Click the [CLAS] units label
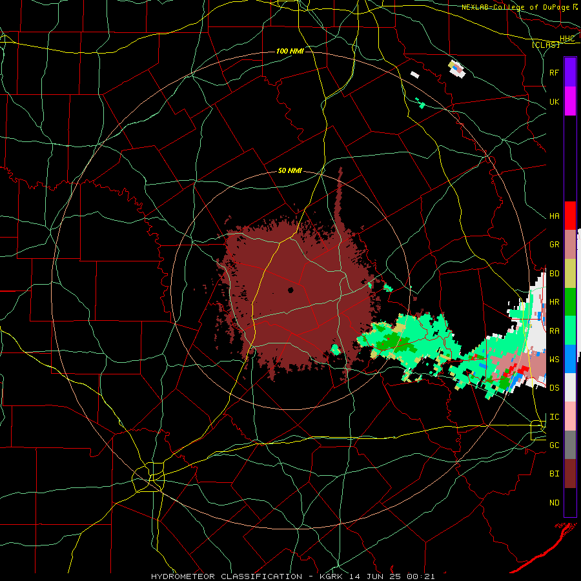This screenshot has width=581, height=581. pyautogui.click(x=545, y=45)
